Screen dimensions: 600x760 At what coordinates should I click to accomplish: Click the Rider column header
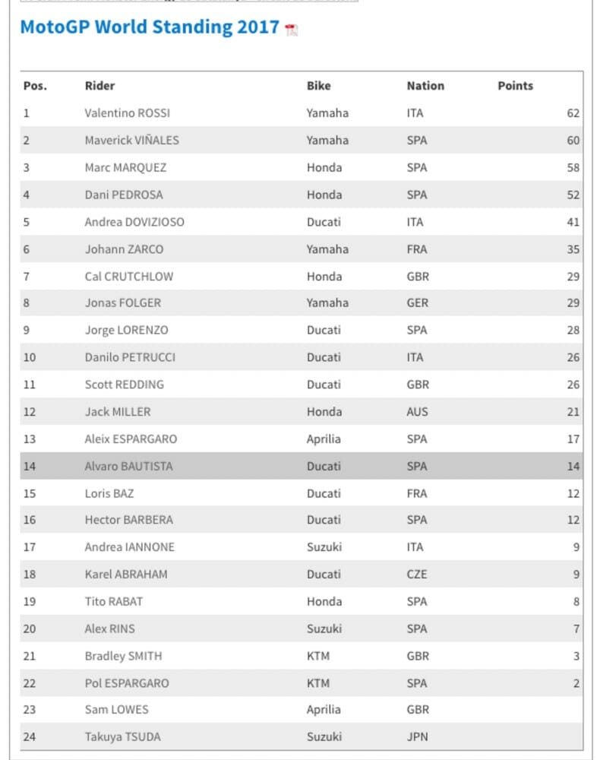(99, 86)
